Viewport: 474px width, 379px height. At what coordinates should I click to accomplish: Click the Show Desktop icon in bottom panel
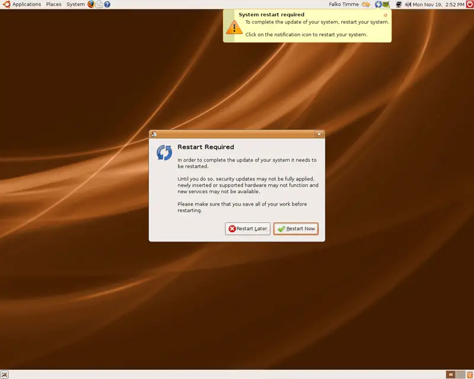pos(5,374)
